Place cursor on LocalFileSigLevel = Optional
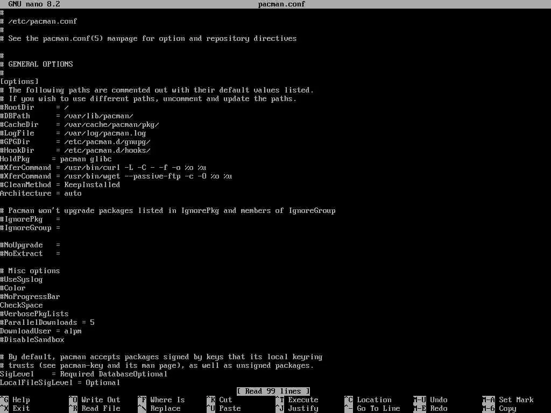 [60, 383]
